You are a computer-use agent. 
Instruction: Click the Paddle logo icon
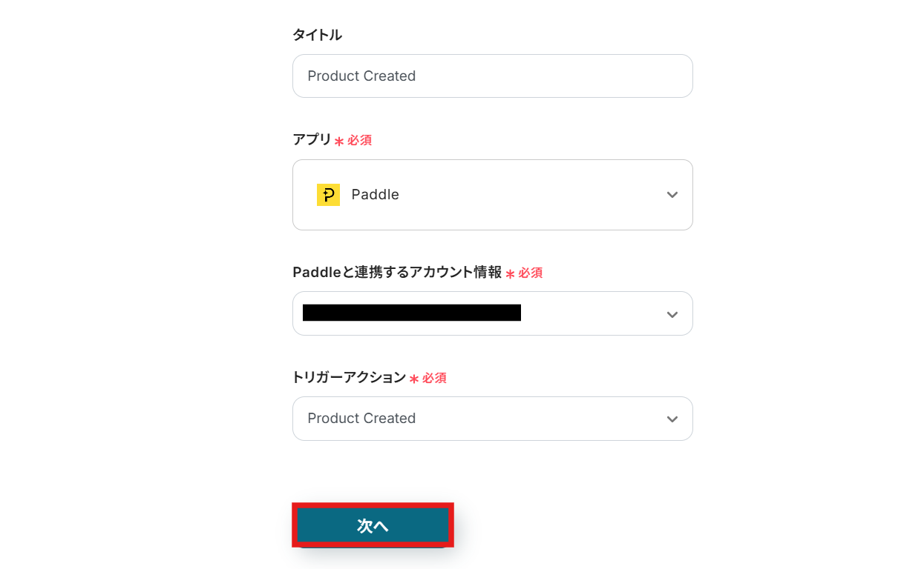pos(328,195)
